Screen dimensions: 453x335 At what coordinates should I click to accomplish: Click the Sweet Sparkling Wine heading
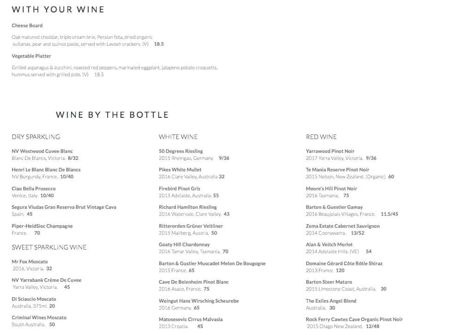coord(49,247)
